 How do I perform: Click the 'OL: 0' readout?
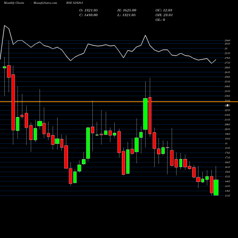point(160,20)
